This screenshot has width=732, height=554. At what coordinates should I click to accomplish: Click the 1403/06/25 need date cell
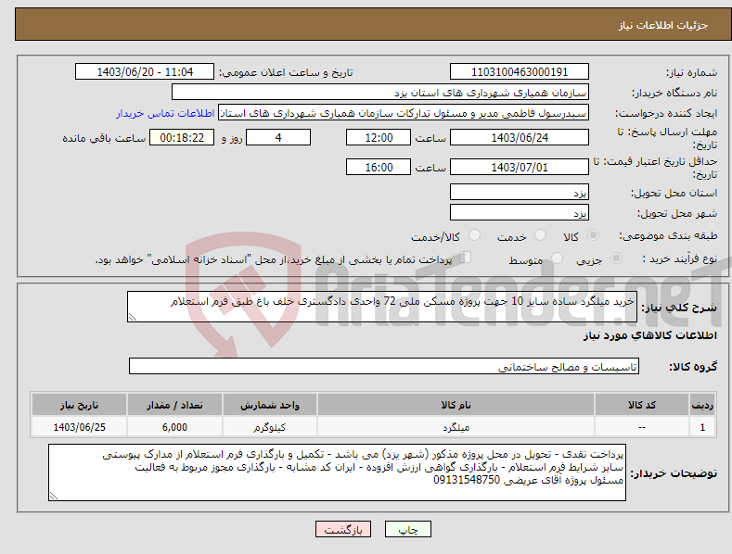[x=79, y=427]
